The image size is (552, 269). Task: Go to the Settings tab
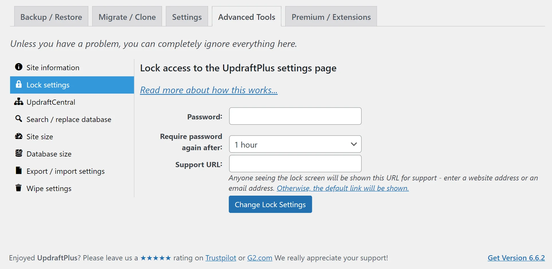coord(187,17)
